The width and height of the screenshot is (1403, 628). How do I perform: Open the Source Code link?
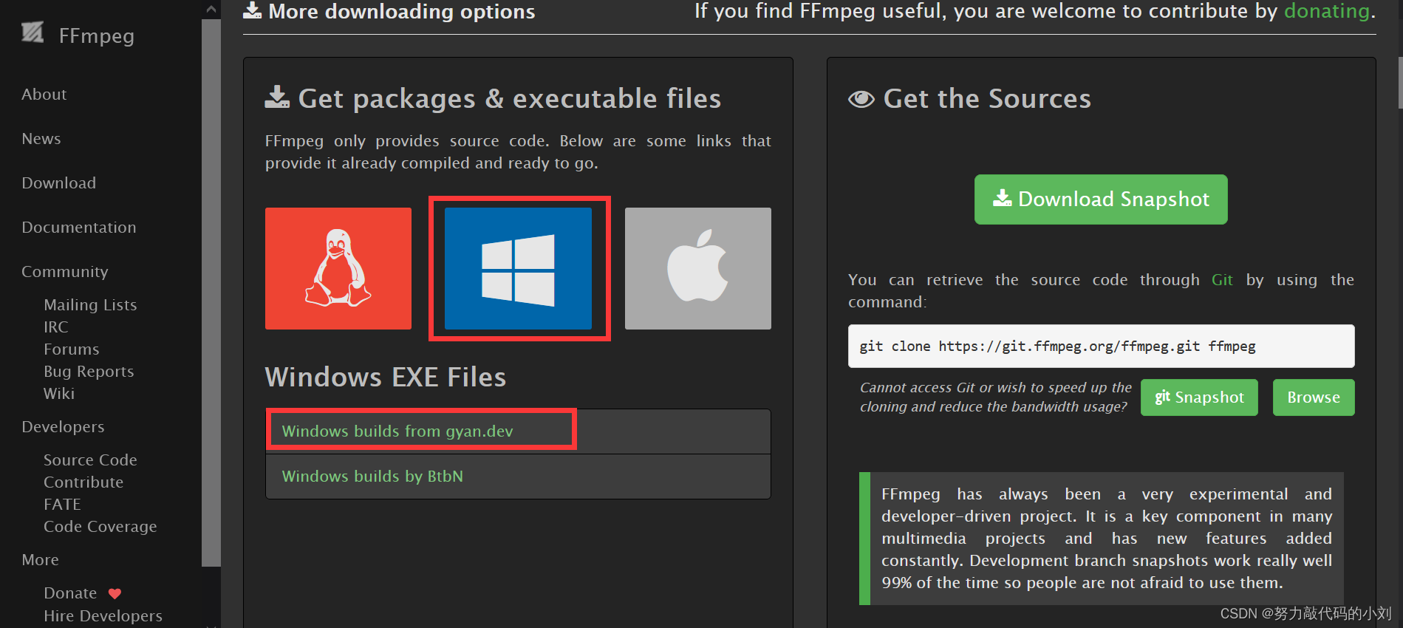point(90,460)
